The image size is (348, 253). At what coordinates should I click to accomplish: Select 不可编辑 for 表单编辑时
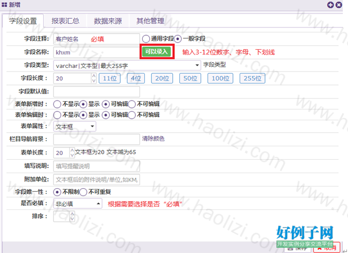coord(132,115)
